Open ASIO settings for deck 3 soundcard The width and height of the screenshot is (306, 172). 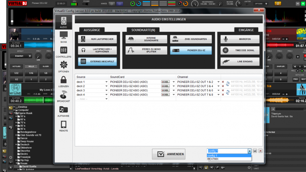pyautogui.click(x=165, y=91)
